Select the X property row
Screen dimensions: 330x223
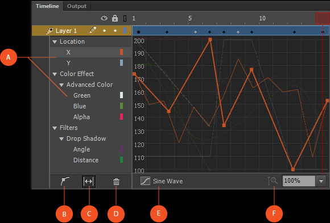(90, 52)
